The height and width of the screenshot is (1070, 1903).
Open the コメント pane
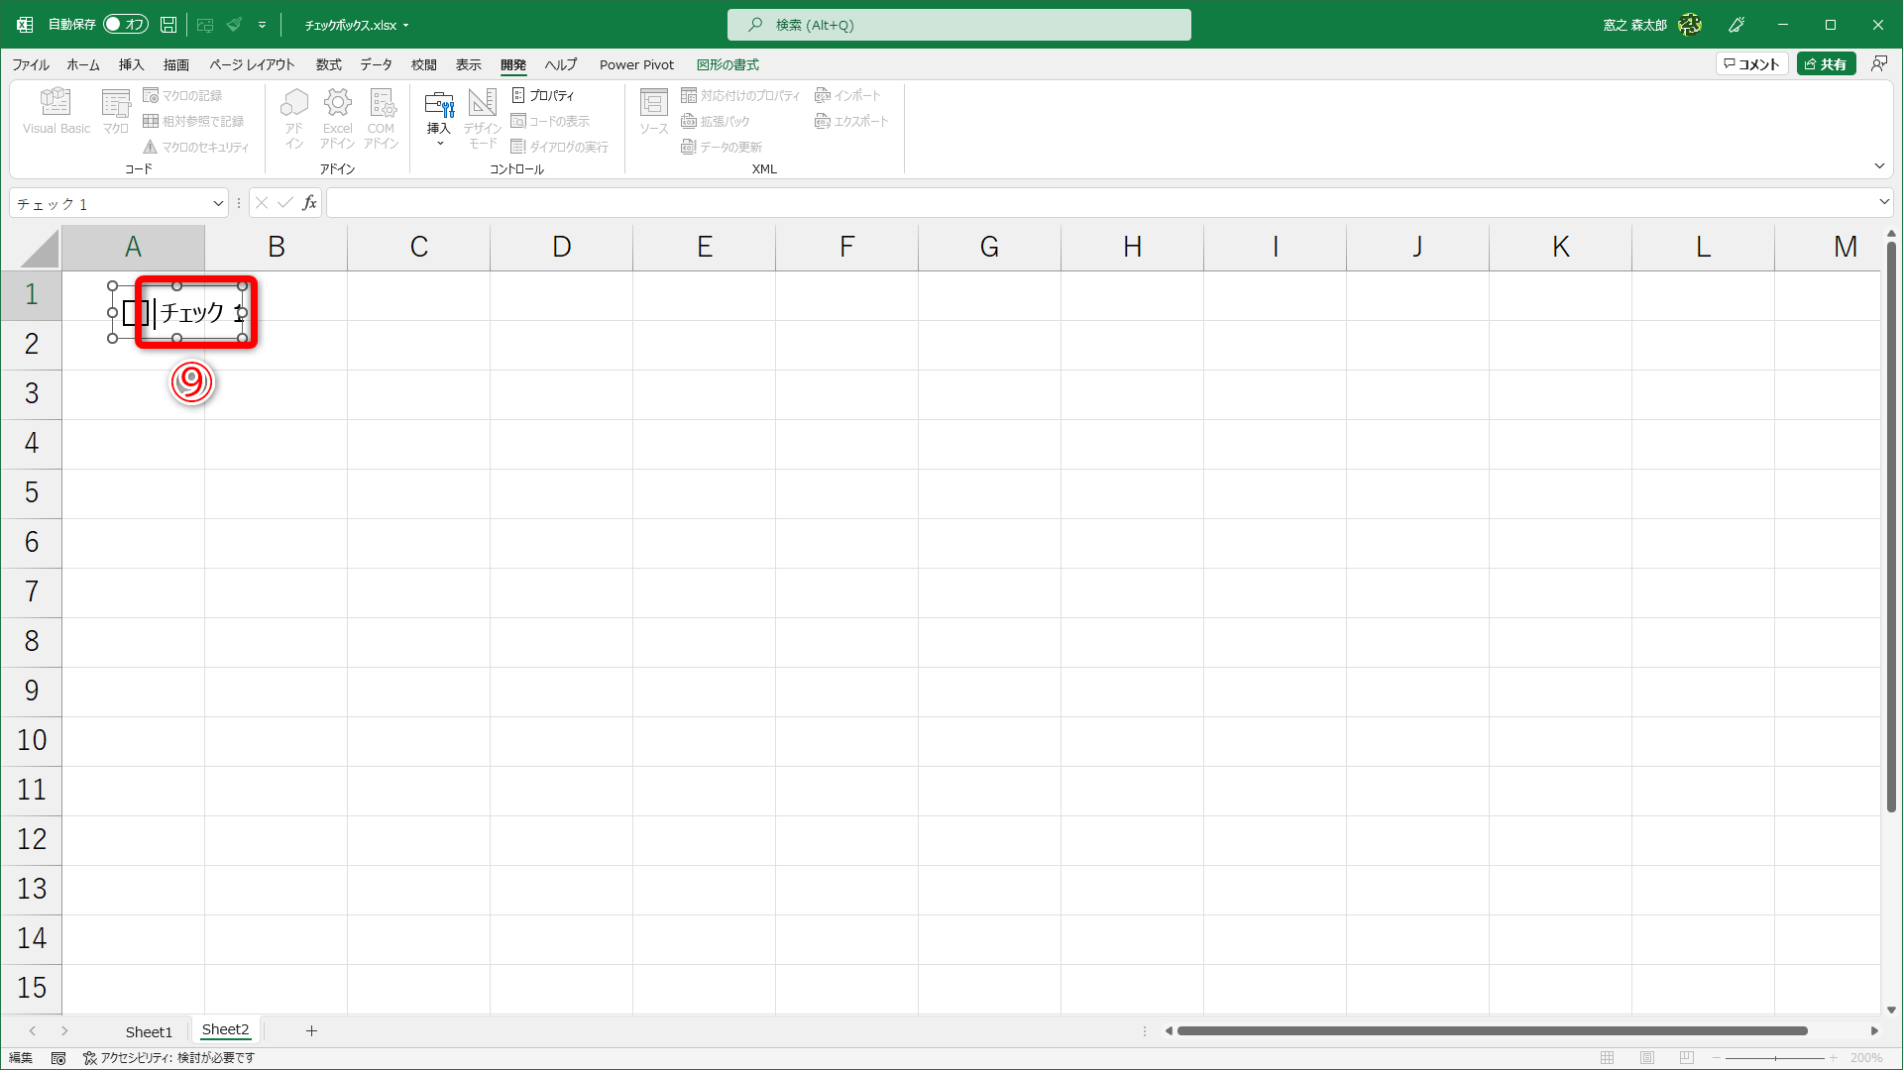point(1752,62)
